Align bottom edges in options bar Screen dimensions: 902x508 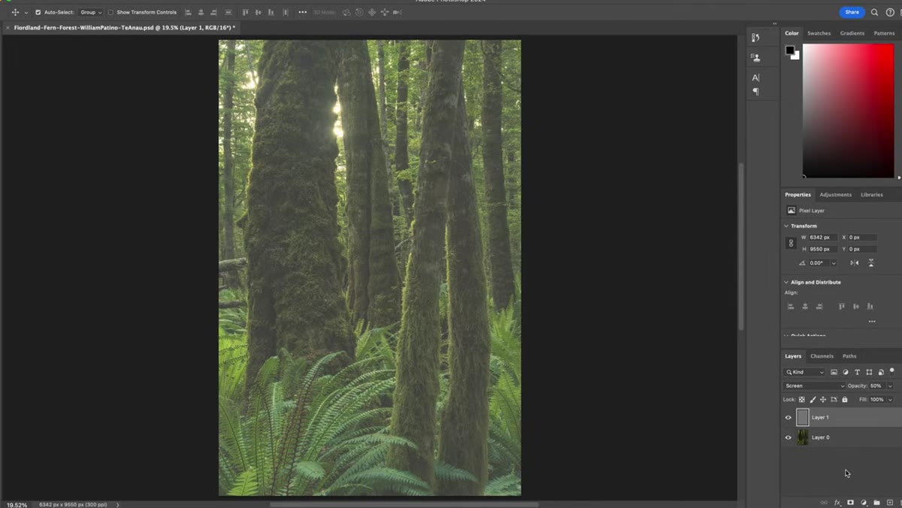coord(271,12)
